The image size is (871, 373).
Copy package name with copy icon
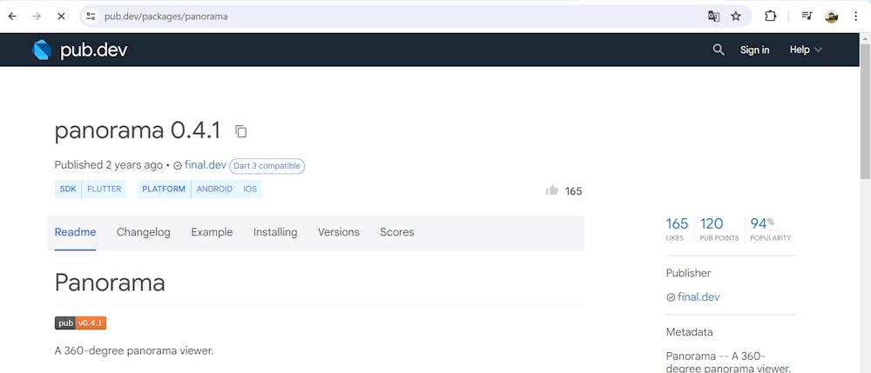240,131
